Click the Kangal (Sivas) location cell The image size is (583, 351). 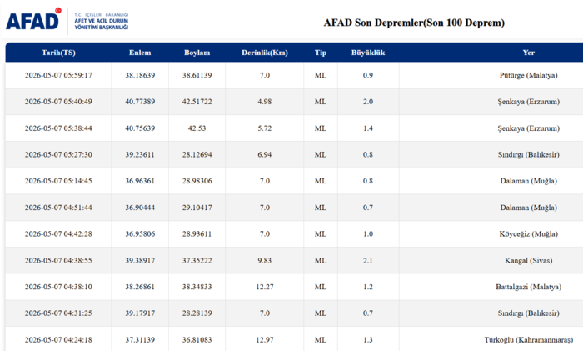528,261
